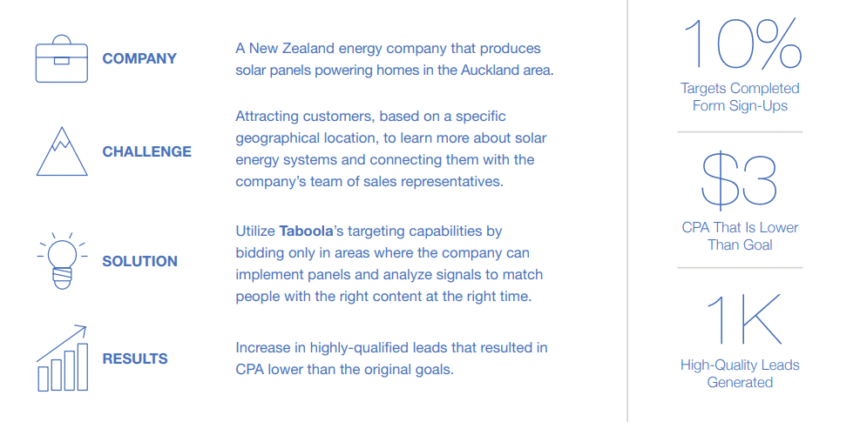Click the New Zealand energy company description
Image resolution: width=860 pixels, height=422 pixels.
pos(395,60)
